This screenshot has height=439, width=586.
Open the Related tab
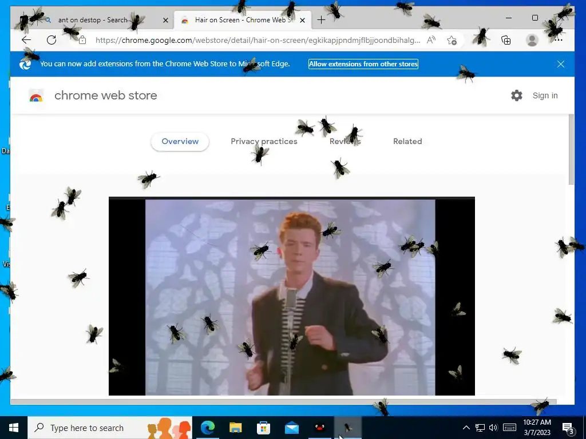(407, 142)
